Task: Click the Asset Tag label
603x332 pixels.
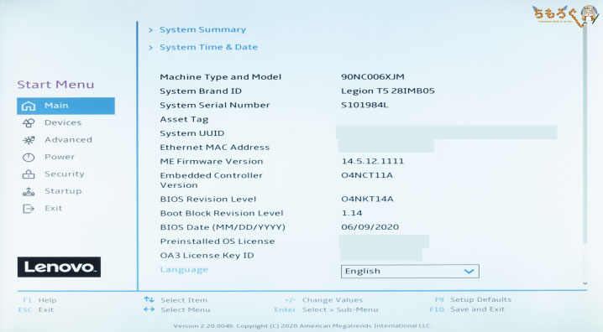Action: click(x=184, y=119)
